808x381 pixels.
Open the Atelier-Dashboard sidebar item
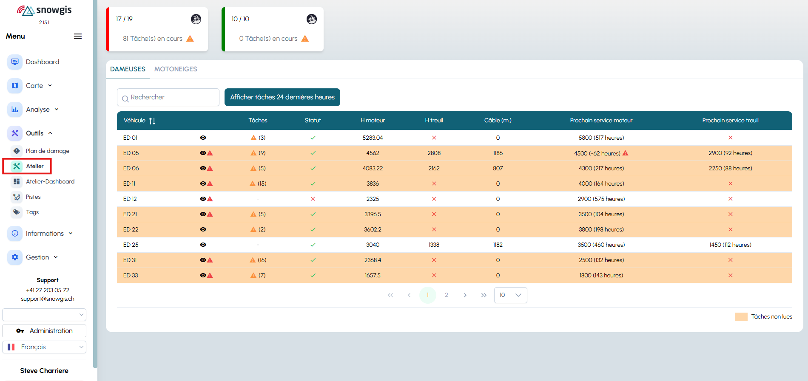click(50, 181)
